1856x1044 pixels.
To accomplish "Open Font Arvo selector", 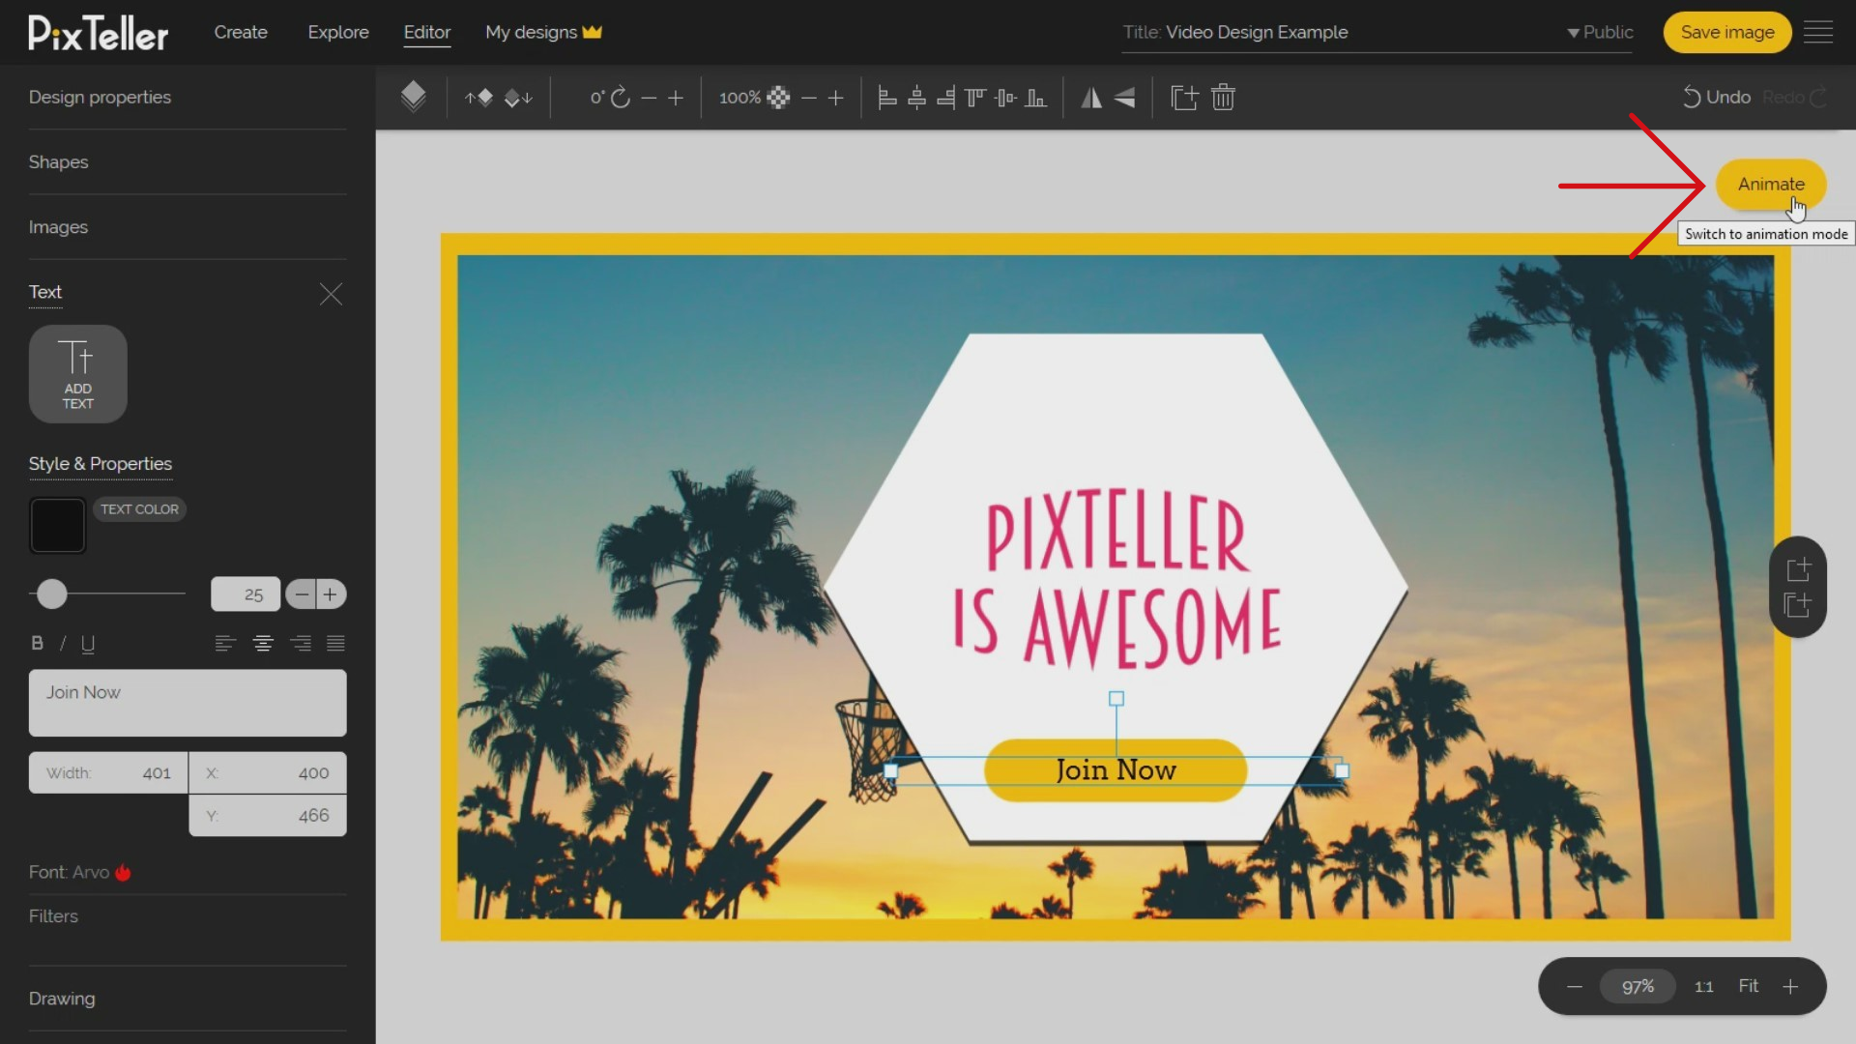I will (79, 872).
